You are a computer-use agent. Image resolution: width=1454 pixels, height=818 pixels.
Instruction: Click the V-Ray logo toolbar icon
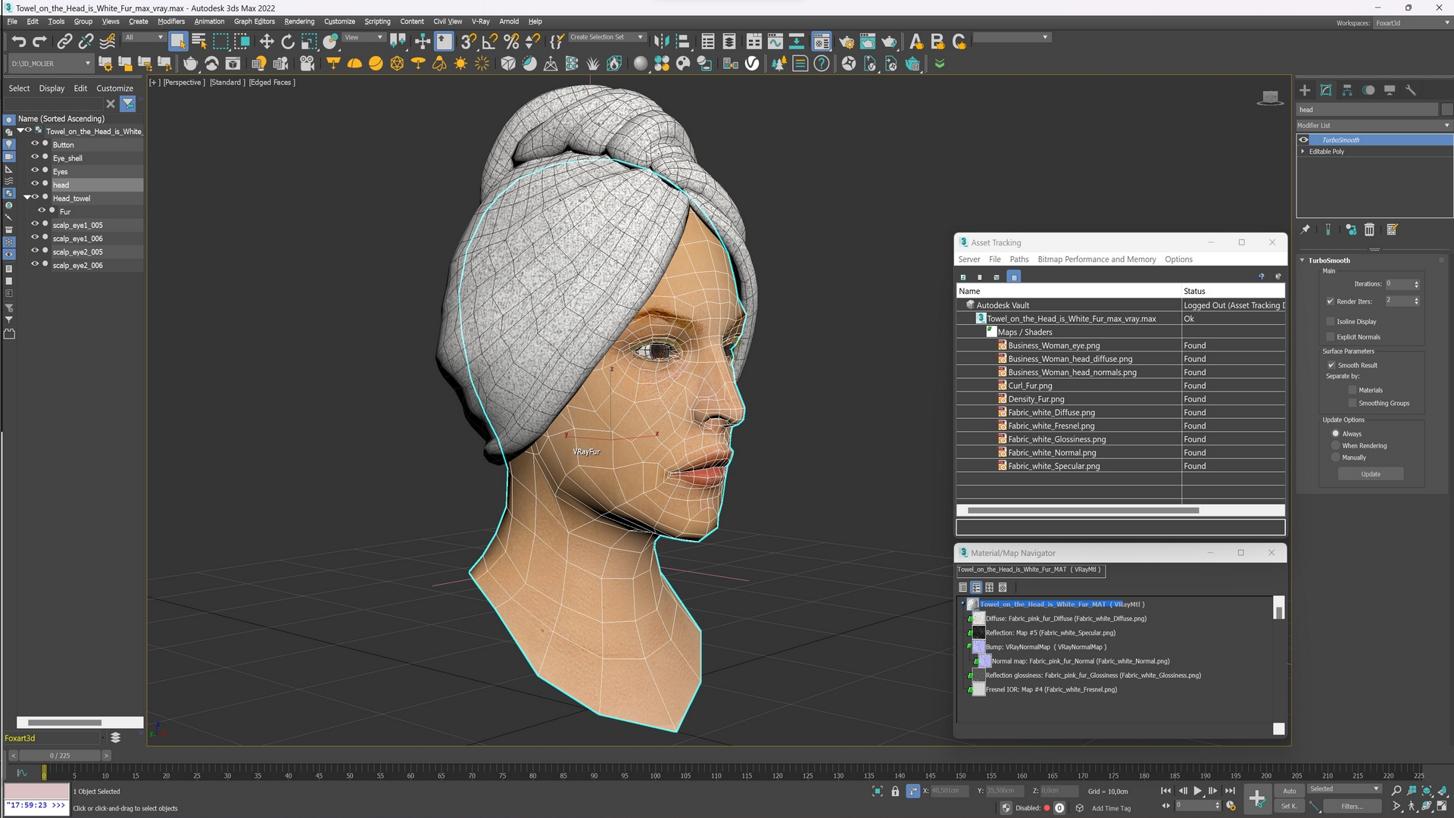pos(752,64)
